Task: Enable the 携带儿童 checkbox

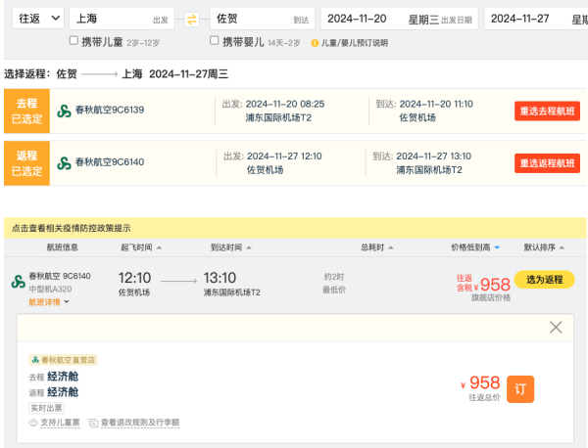Action: [x=73, y=40]
